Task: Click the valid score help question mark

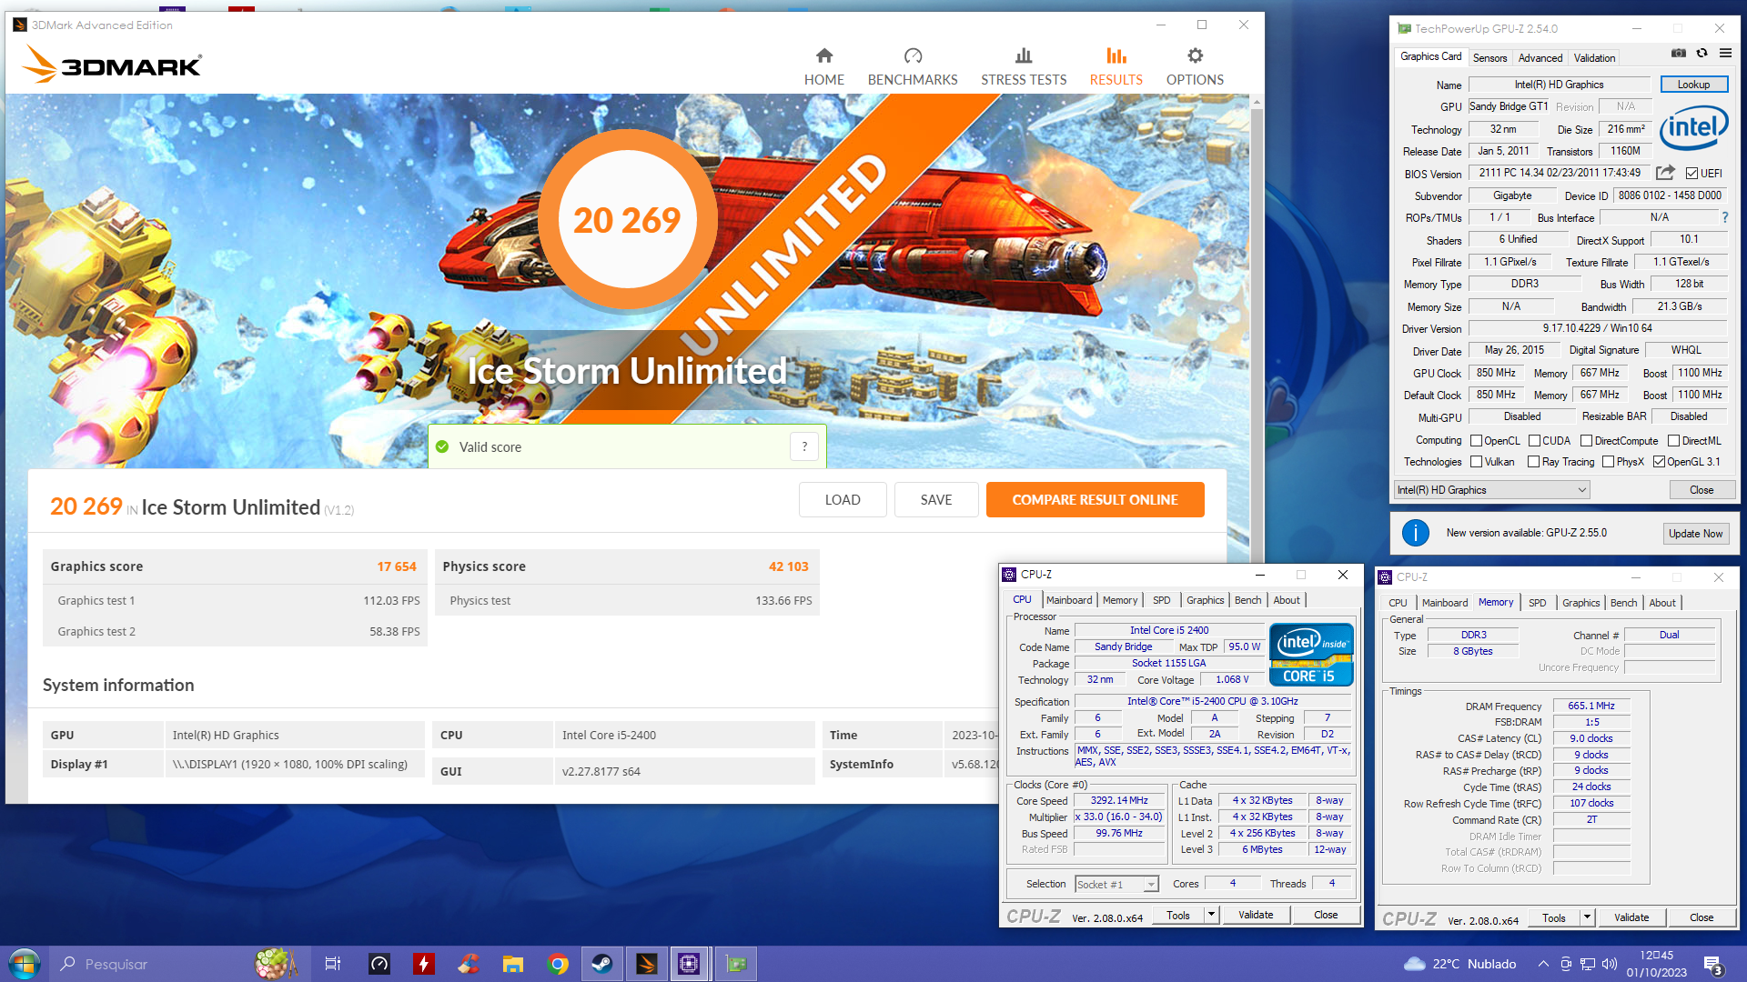Action: (803, 446)
